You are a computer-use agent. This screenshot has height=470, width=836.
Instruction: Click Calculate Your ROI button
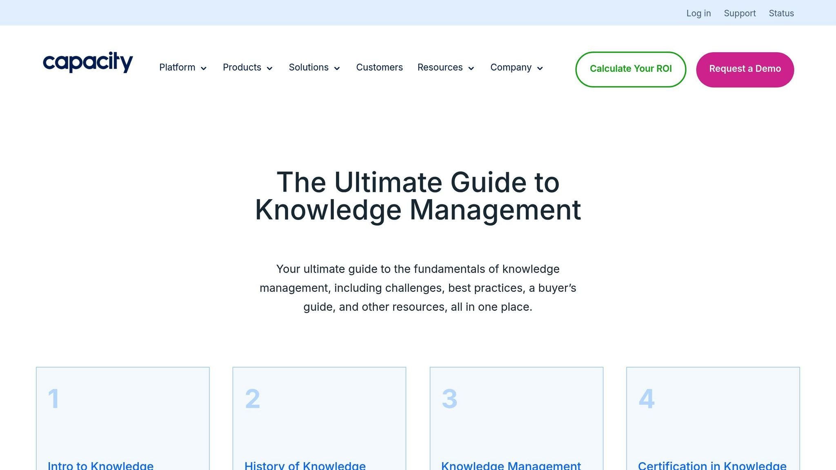tap(630, 69)
